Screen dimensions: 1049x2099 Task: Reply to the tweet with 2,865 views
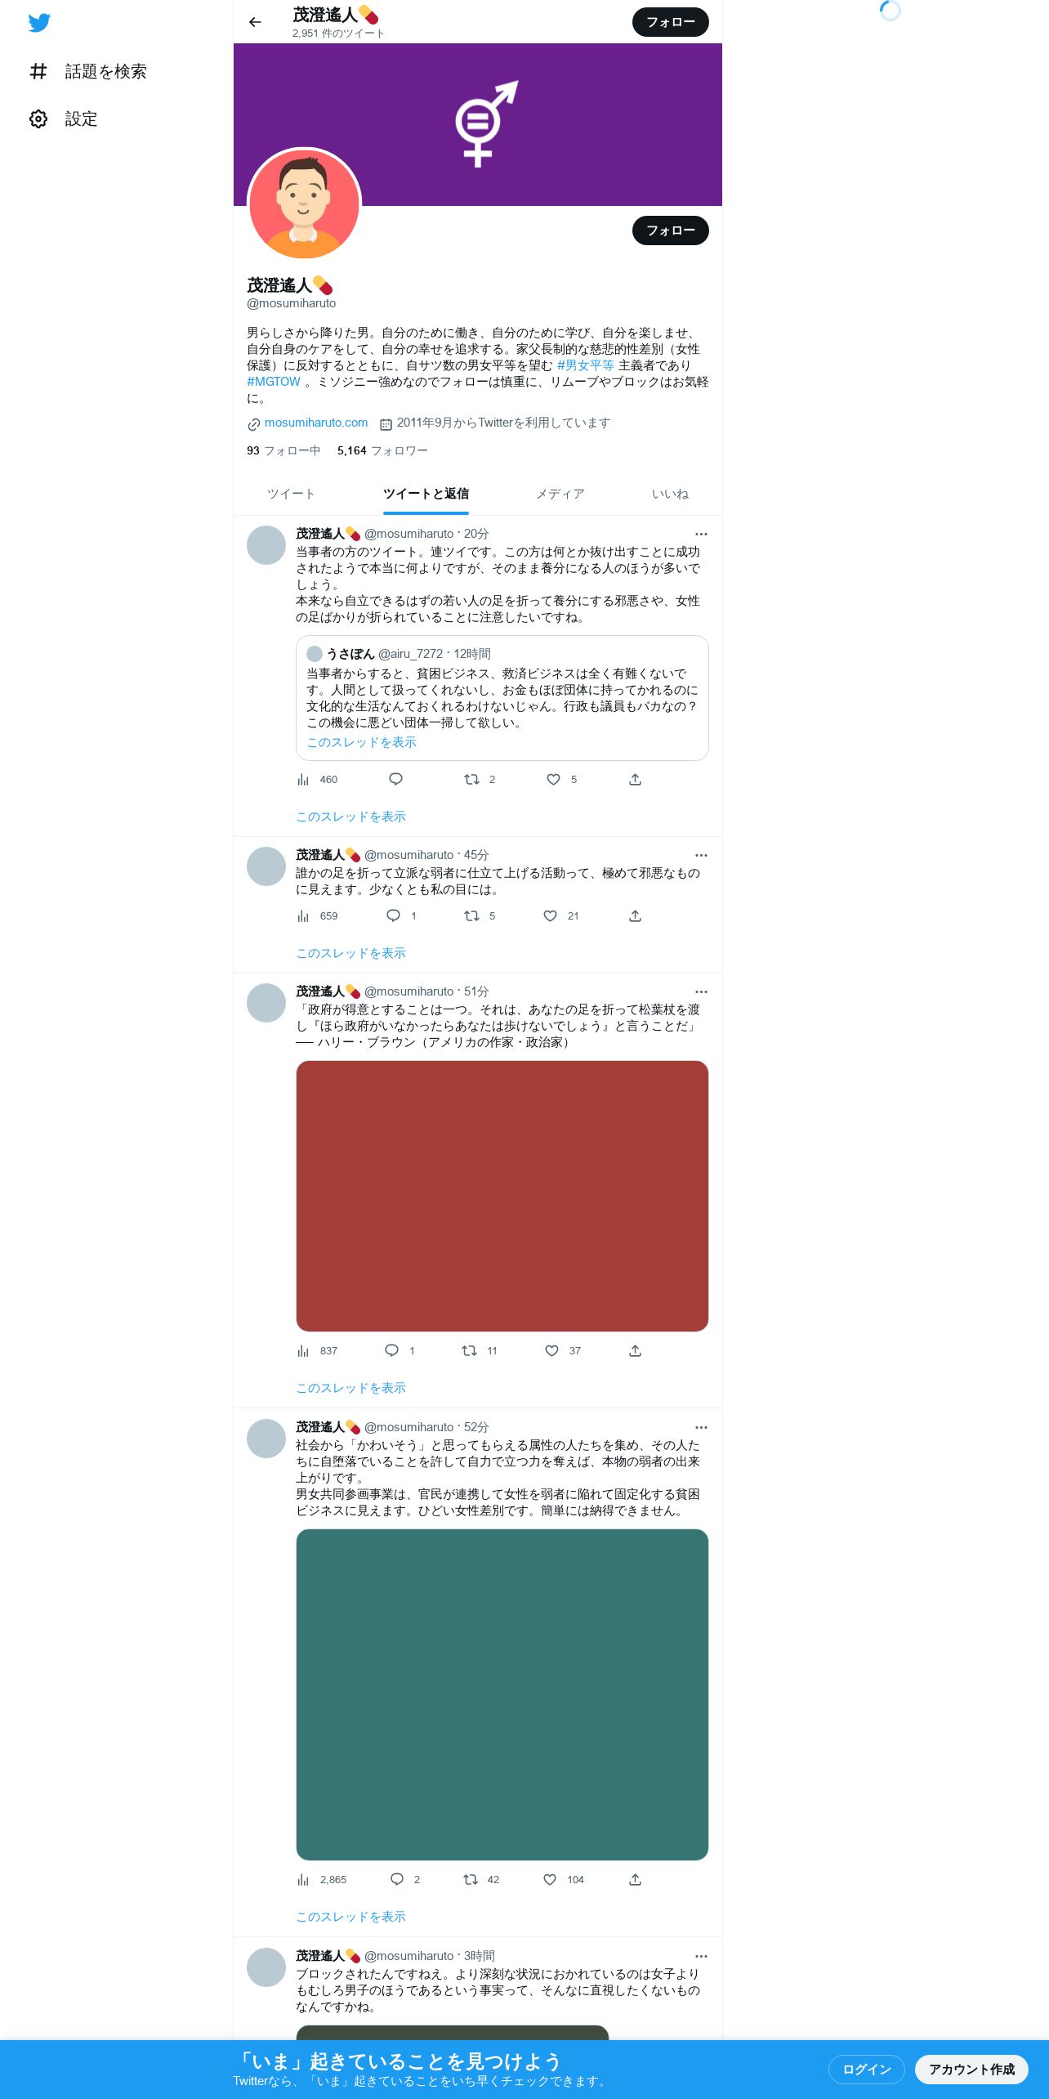coord(397,1880)
